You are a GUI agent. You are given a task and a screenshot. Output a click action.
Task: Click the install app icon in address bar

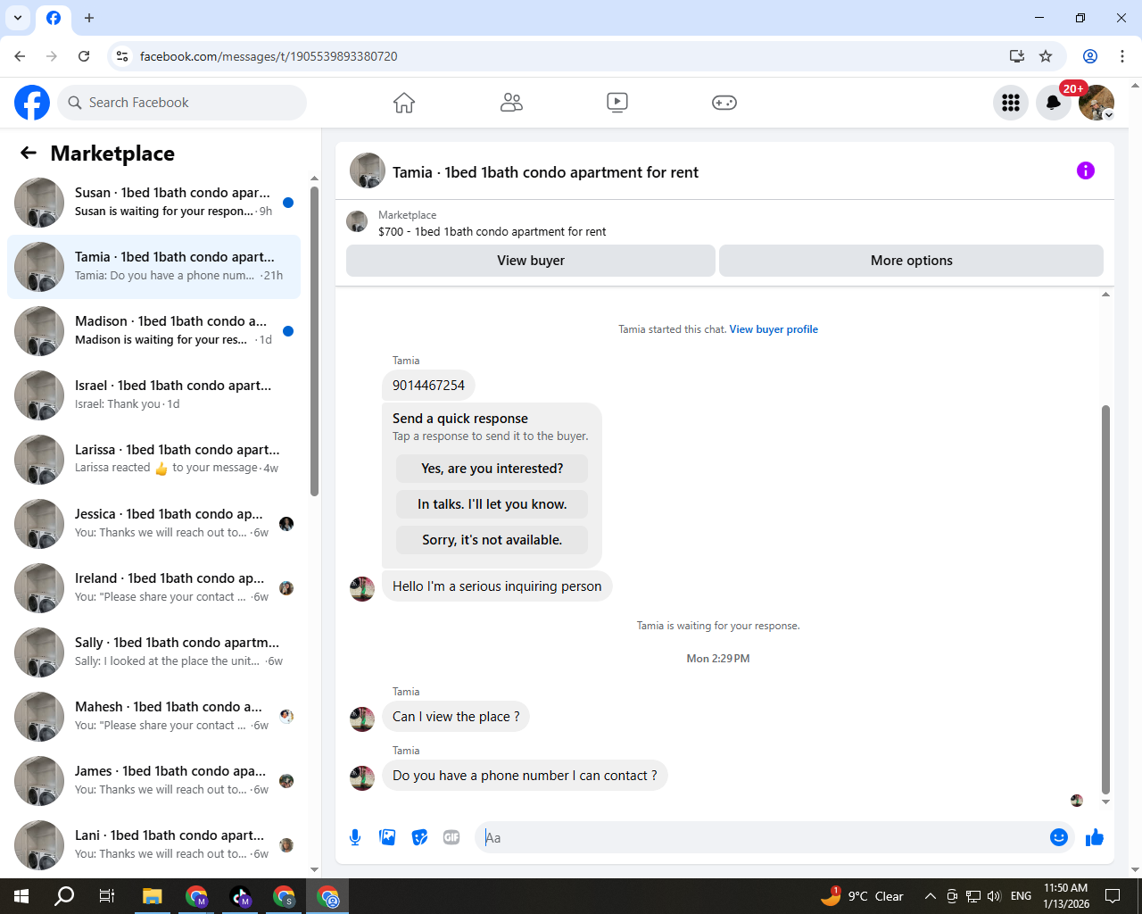click(x=1016, y=56)
